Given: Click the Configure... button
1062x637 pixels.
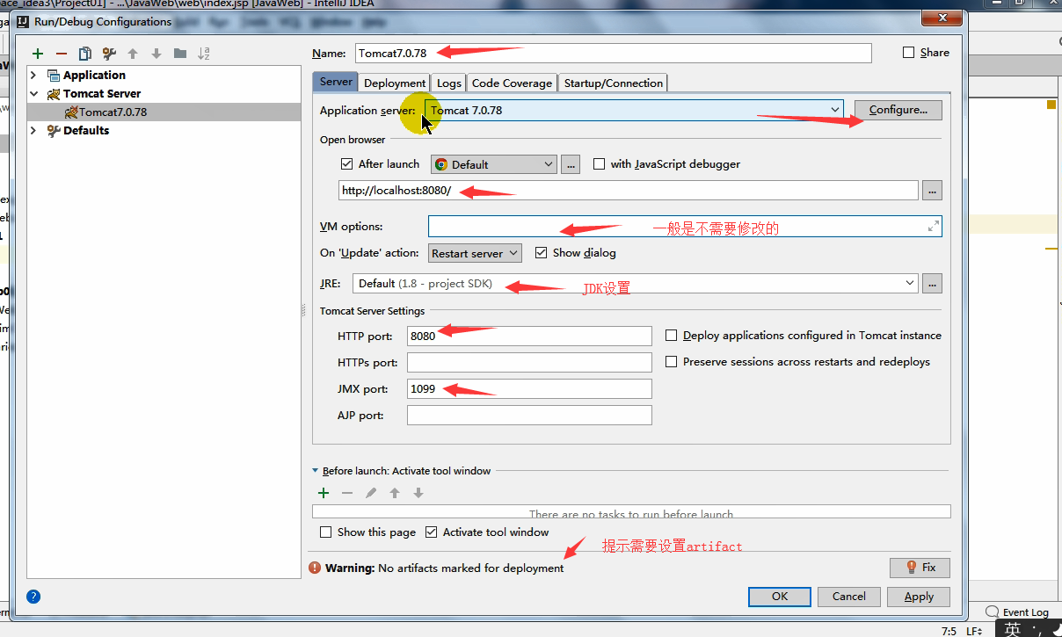Looking at the screenshot, I should pos(898,110).
